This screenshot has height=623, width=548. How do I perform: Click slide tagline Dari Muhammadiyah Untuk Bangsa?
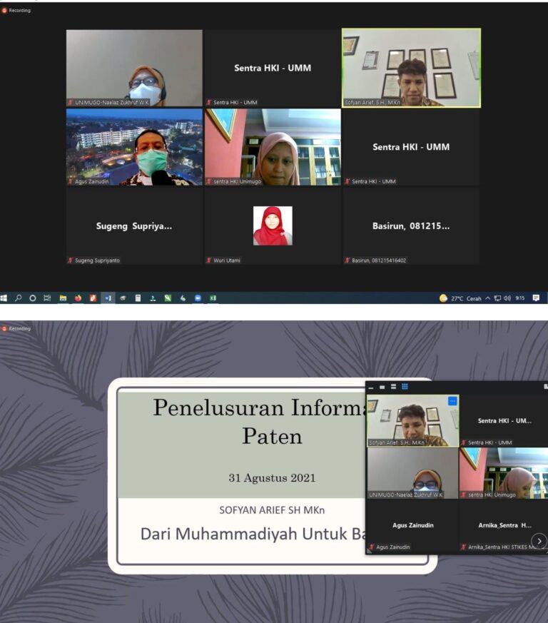[x=253, y=534]
